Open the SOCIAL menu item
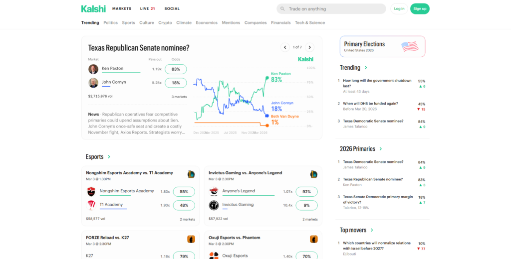 pyautogui.click(x=172, y=9)
